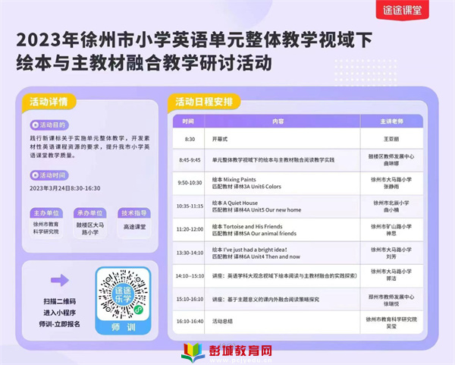455x365 pixels.
Task: Click the 扫描二维码 text
Action: 60,301
